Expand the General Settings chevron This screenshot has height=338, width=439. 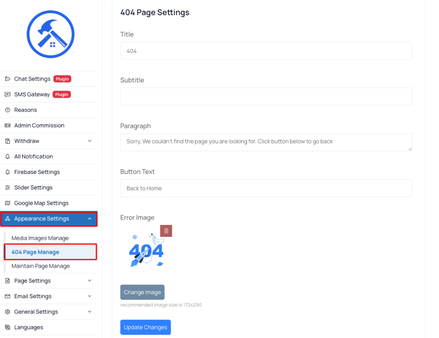tap(90, 311)
